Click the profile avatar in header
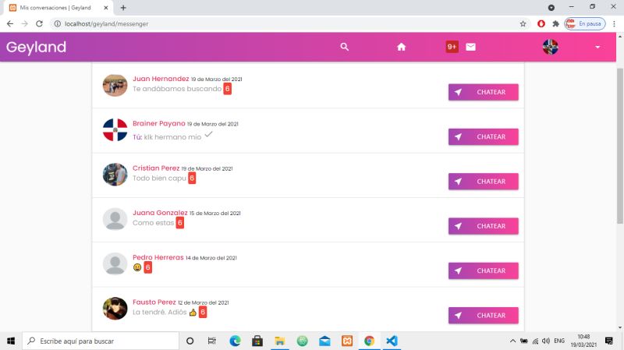 pos(551,47)
